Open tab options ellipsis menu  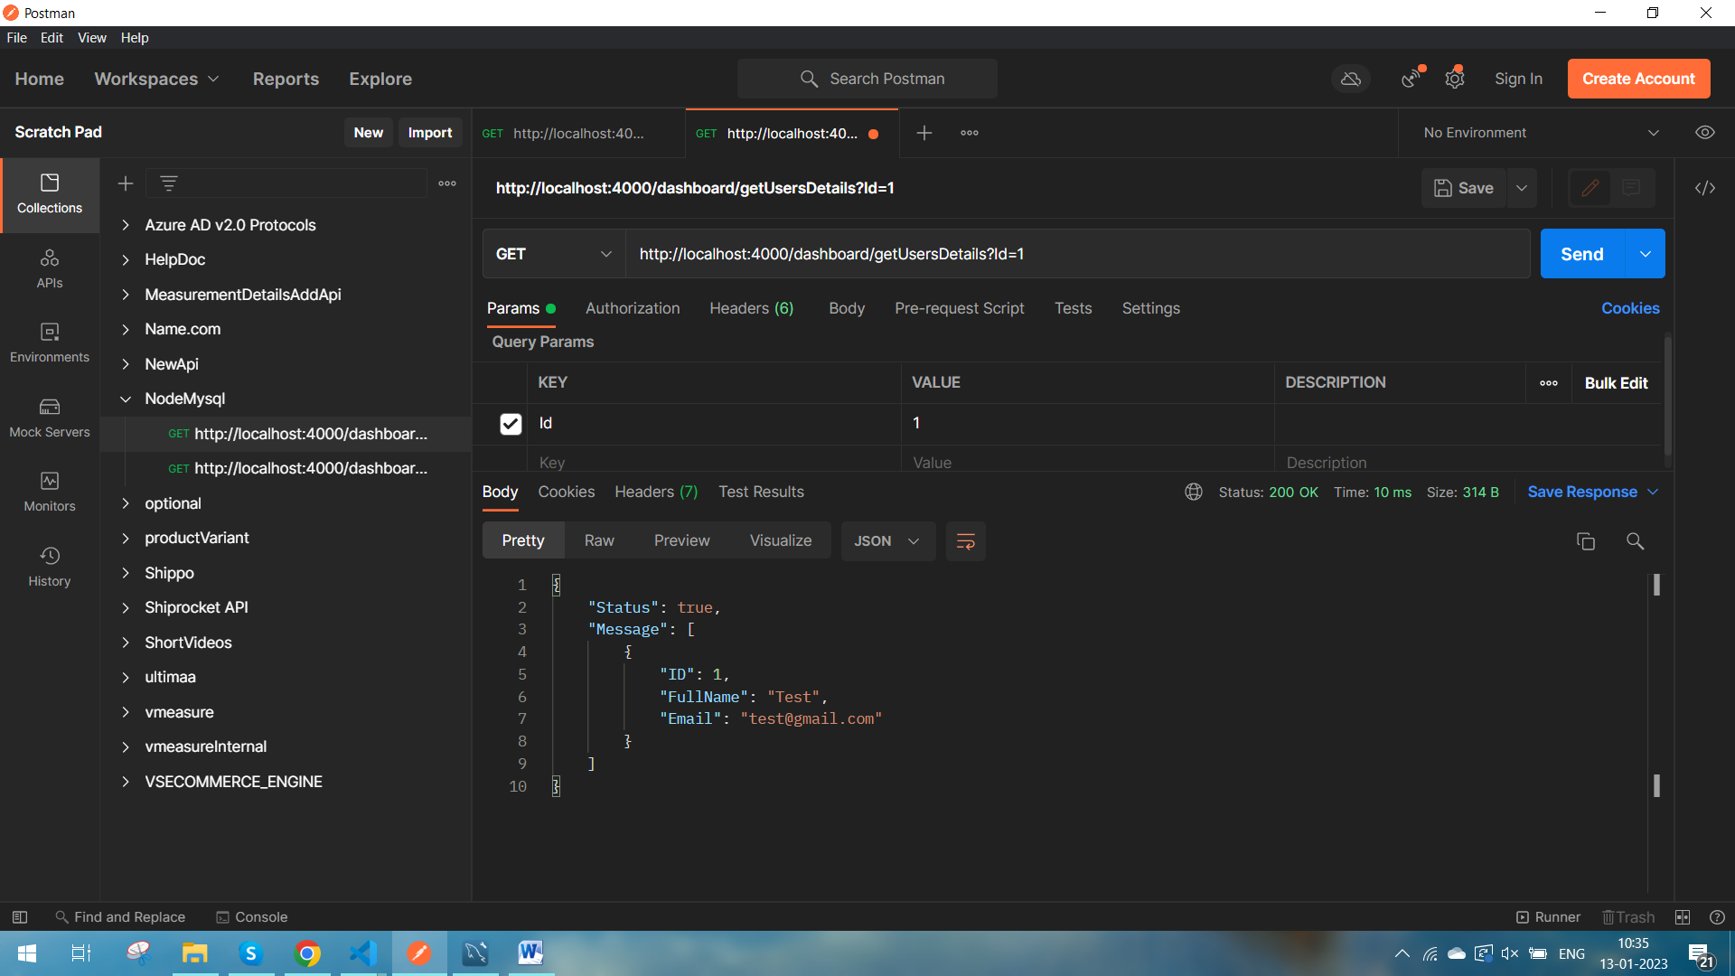pos(970,133)
